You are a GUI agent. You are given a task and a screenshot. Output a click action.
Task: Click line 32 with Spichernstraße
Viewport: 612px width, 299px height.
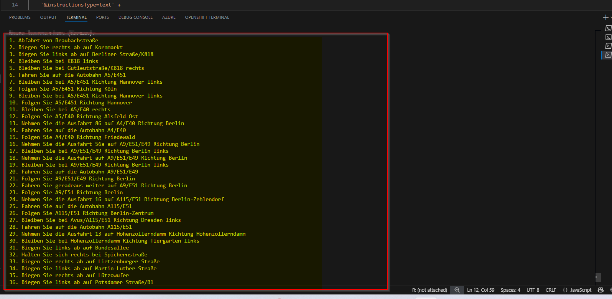pos(78,254)
